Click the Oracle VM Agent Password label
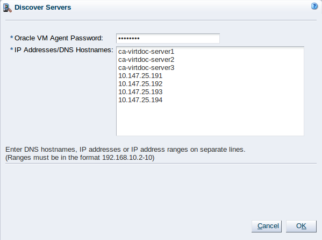This screenshot has height=240, width=322. coord(59,38)
